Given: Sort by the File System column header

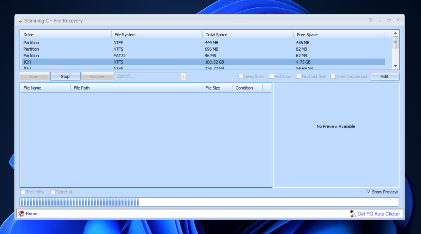Looking at the screenshot, I should tap(157, 35).
